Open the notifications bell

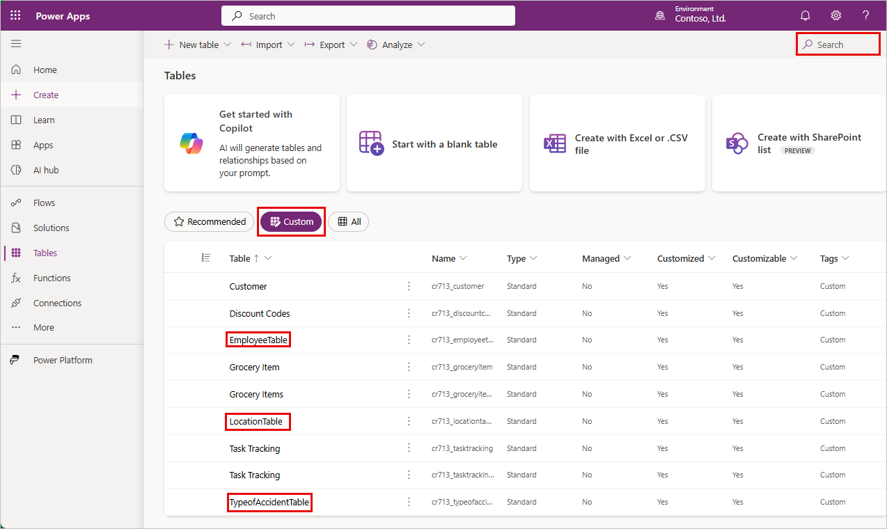(x=806, y=15)
